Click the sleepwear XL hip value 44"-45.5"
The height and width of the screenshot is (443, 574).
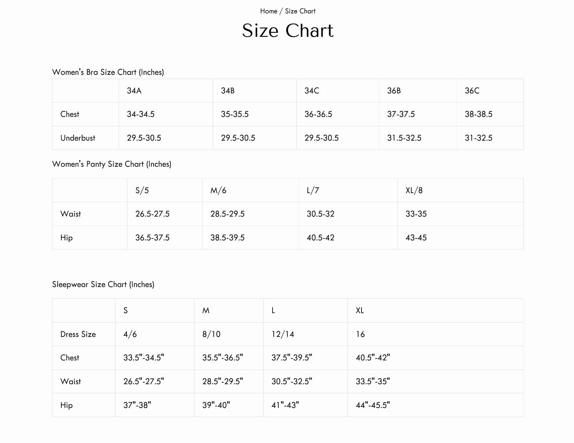point(373,405)
